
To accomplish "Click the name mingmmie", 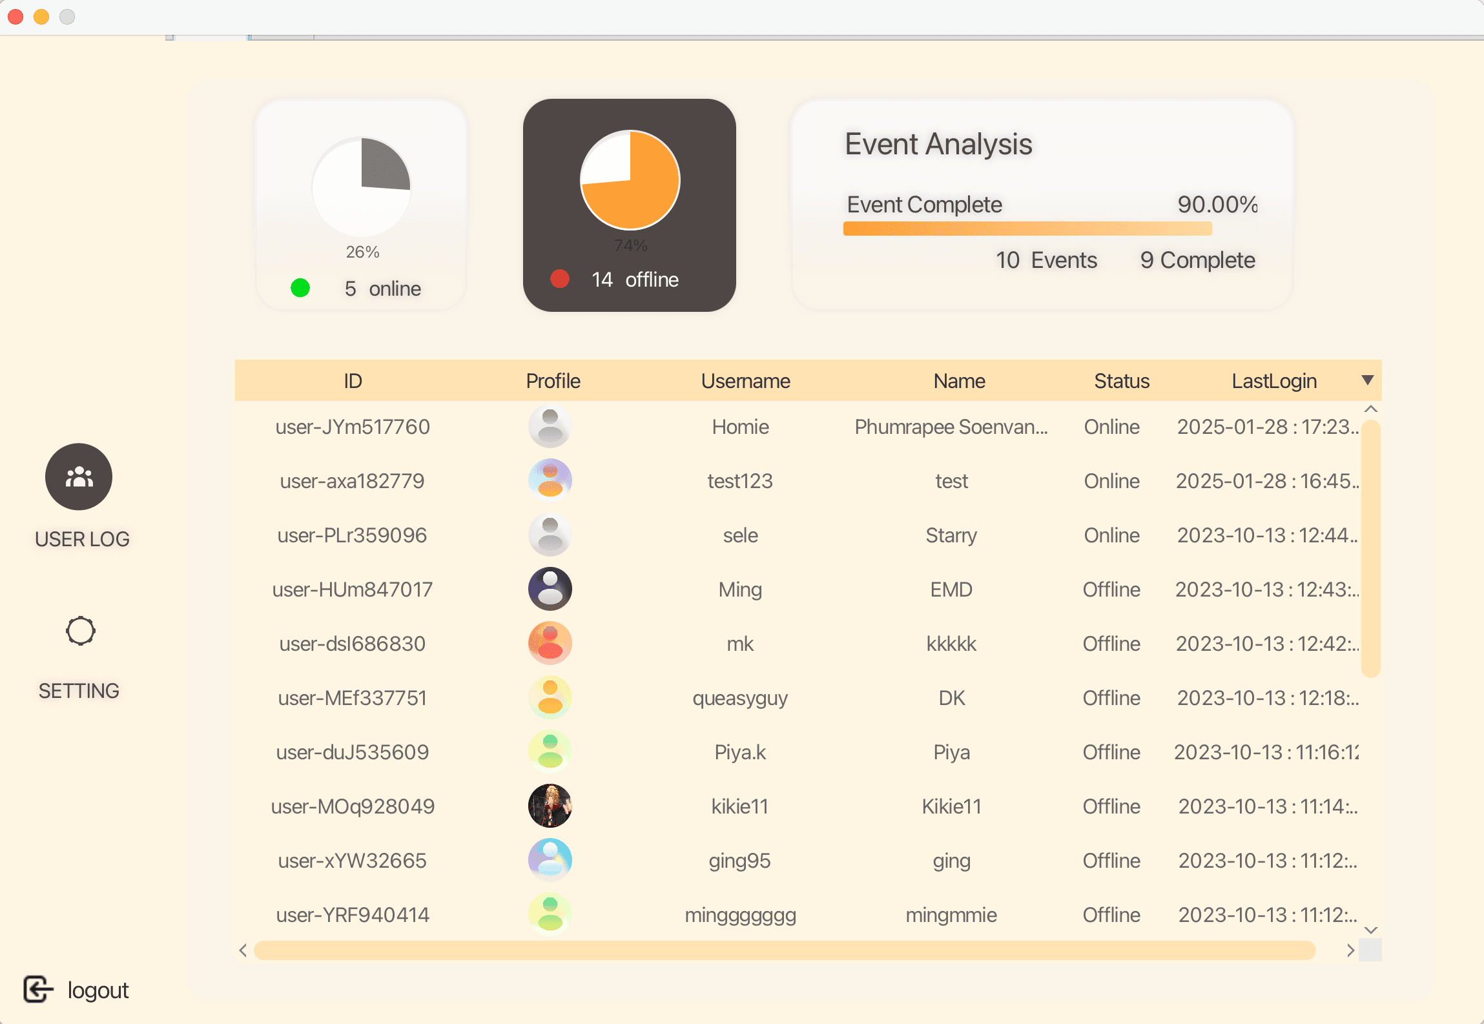I will coord(951,915).
